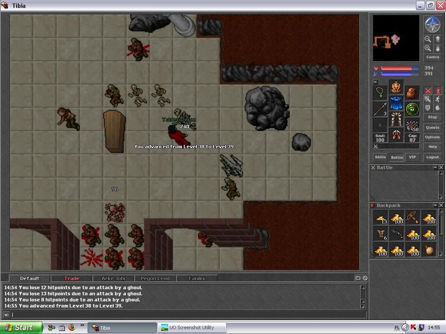
Task: Click the ring slot
Action: tap(380, 125)
